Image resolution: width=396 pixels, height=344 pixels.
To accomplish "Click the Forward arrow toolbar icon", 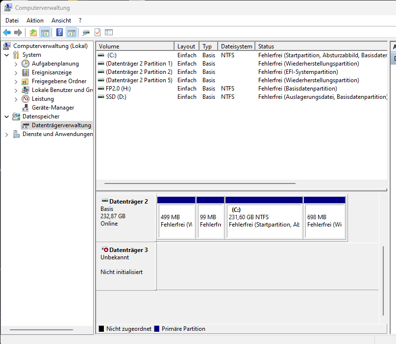I will point(18,32).
